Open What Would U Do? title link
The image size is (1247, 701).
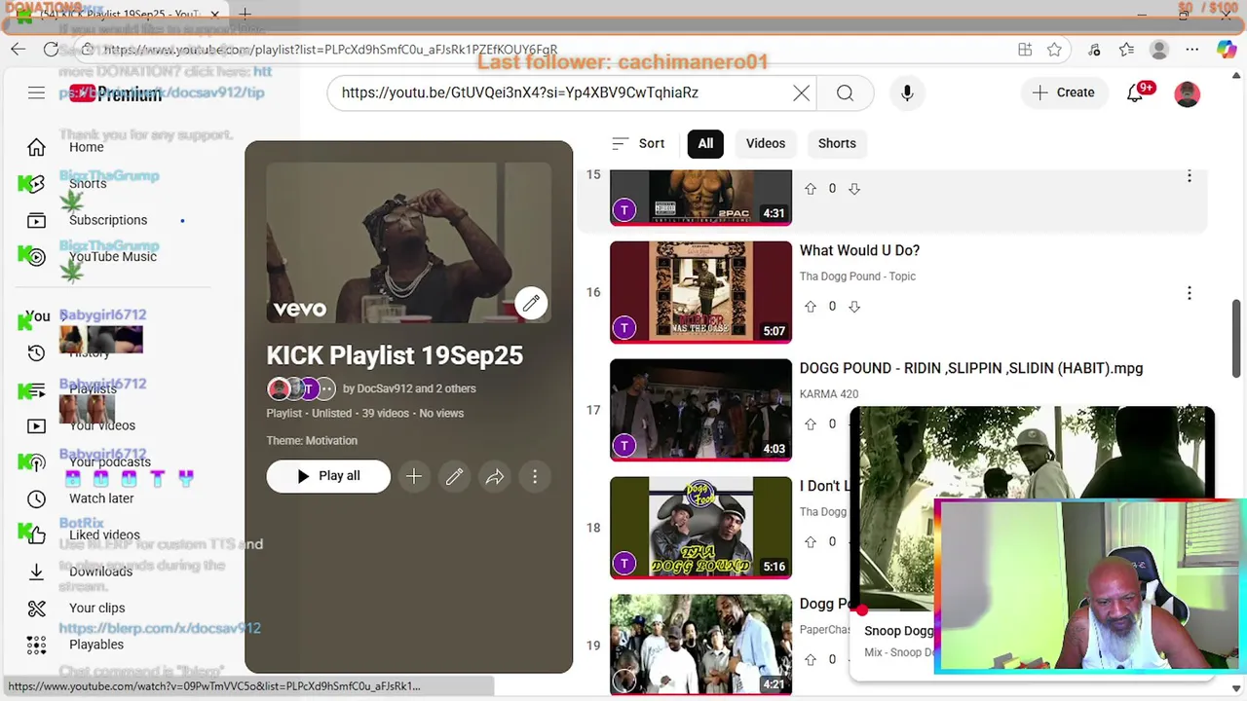[859, 250]
